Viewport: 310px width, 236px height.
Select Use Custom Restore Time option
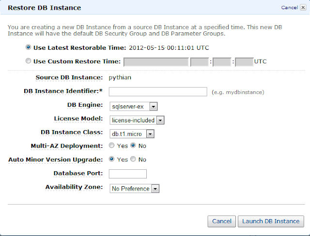pos(29,61)
